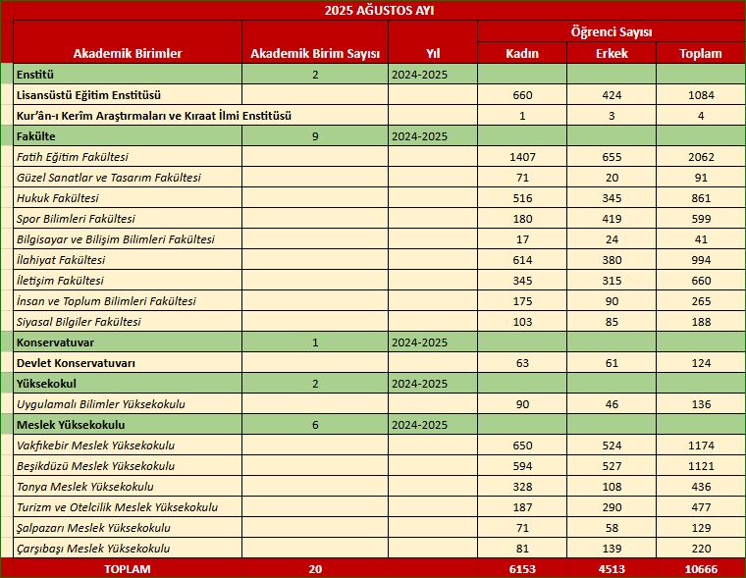Click the 'Uygulamalı Bilimler Yüksekokulu' cell
The width and height of the screenshot is (746, 578).
101,404
